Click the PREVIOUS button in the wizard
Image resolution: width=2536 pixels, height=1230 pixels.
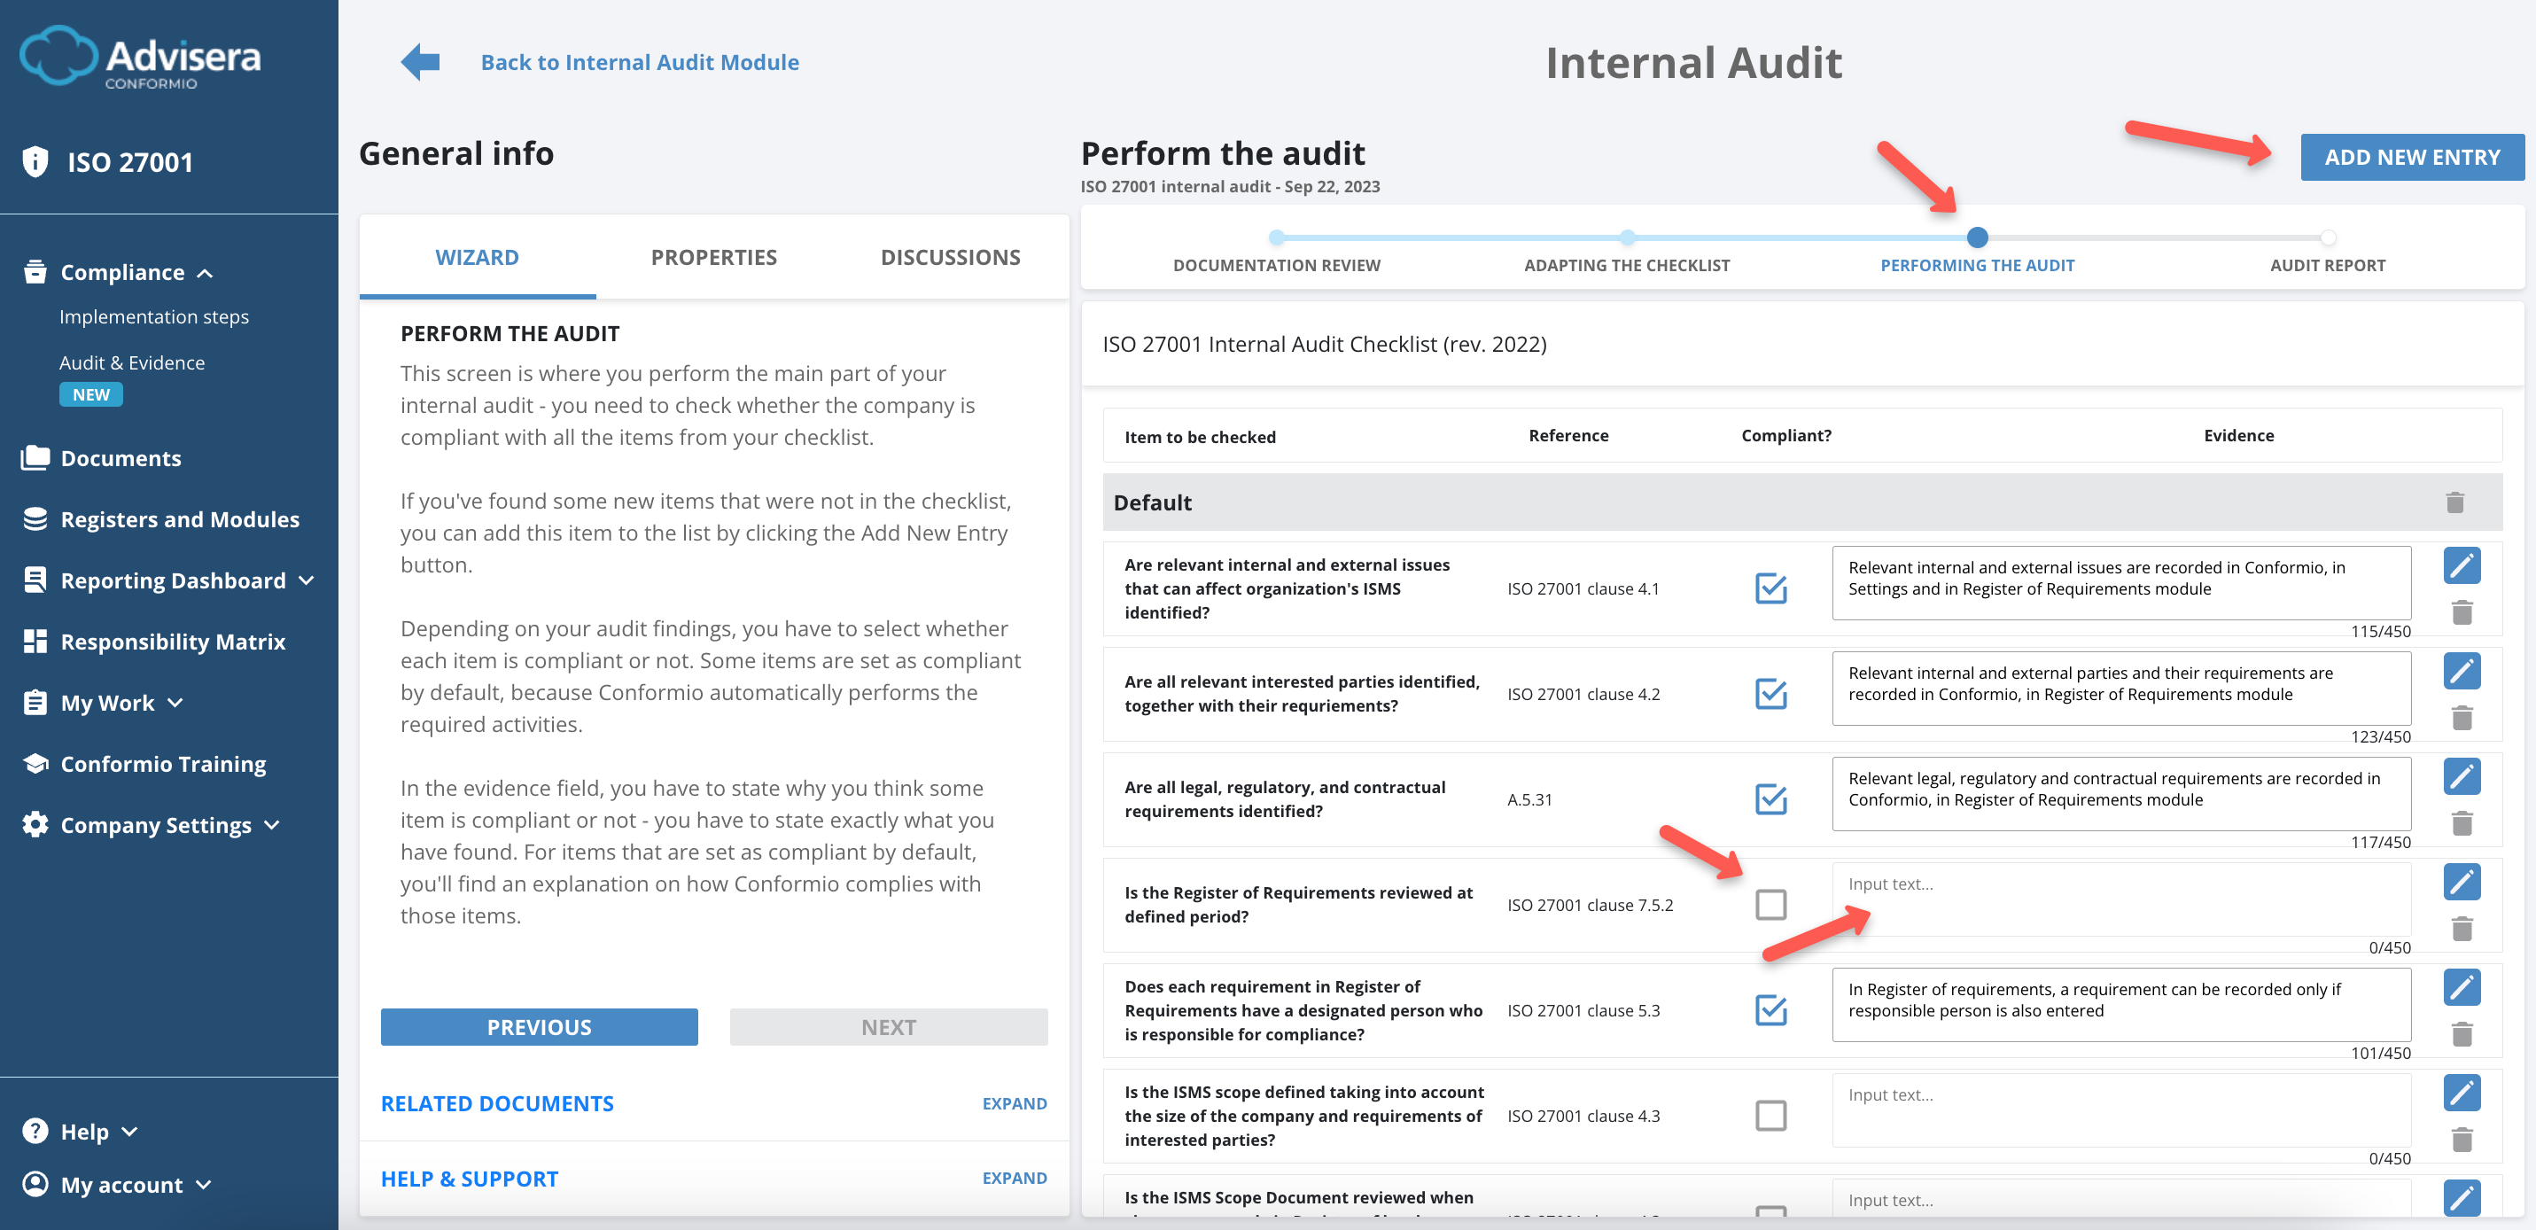pos(539,1026)
